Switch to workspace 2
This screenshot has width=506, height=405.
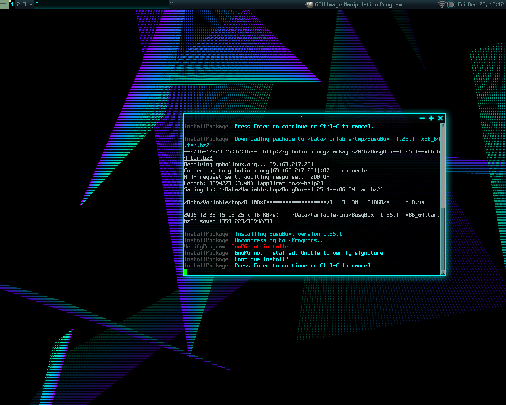coord(18,4)
